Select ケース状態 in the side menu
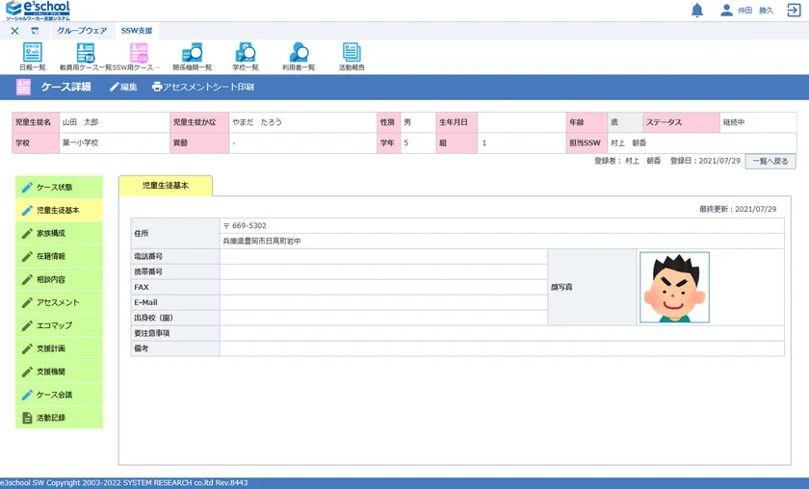Screen dimensions: 809x489 pos(59,188)
